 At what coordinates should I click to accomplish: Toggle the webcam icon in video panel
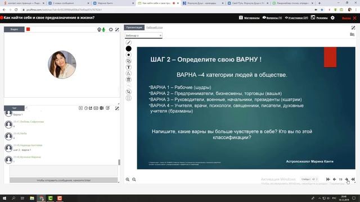coord(99,29)
